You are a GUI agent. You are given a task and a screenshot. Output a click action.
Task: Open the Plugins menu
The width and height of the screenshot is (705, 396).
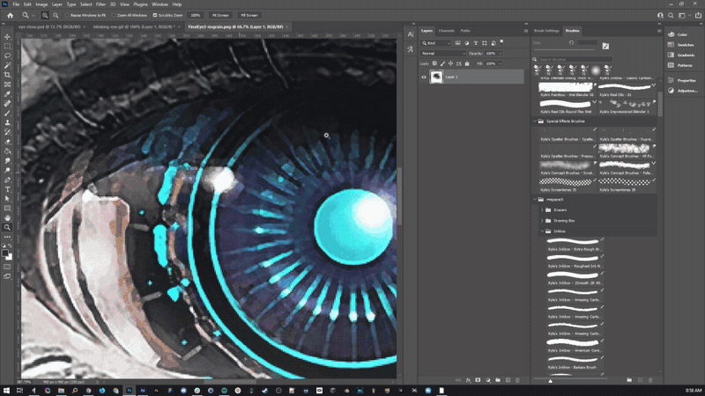pos(140,4)
